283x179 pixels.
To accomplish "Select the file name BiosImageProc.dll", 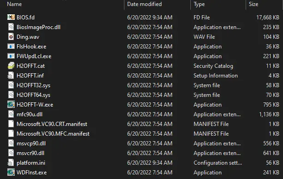I will [38, 27].
